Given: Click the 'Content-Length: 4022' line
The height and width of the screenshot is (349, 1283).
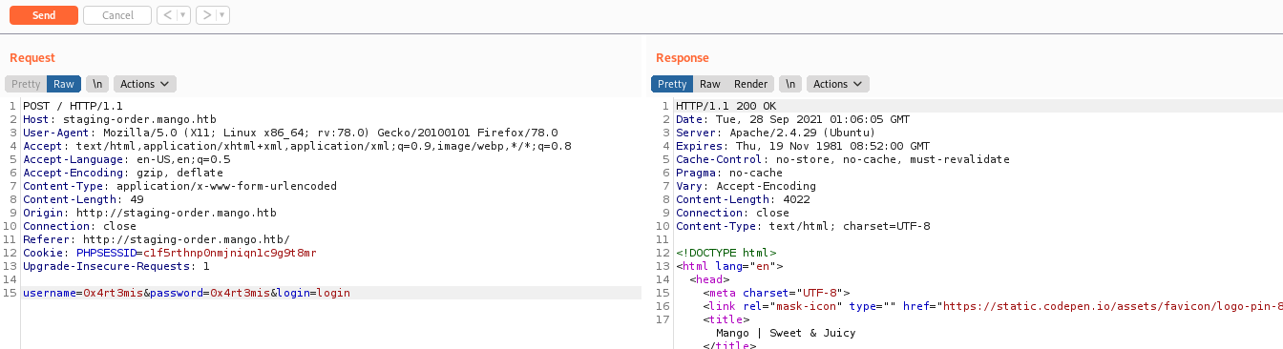Looking at the screenshot, I should 743,199.
